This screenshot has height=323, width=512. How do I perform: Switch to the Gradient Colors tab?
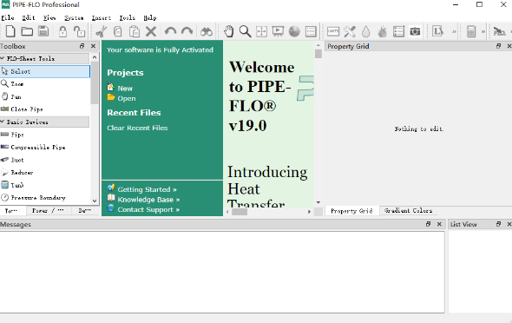click(408, 211)
